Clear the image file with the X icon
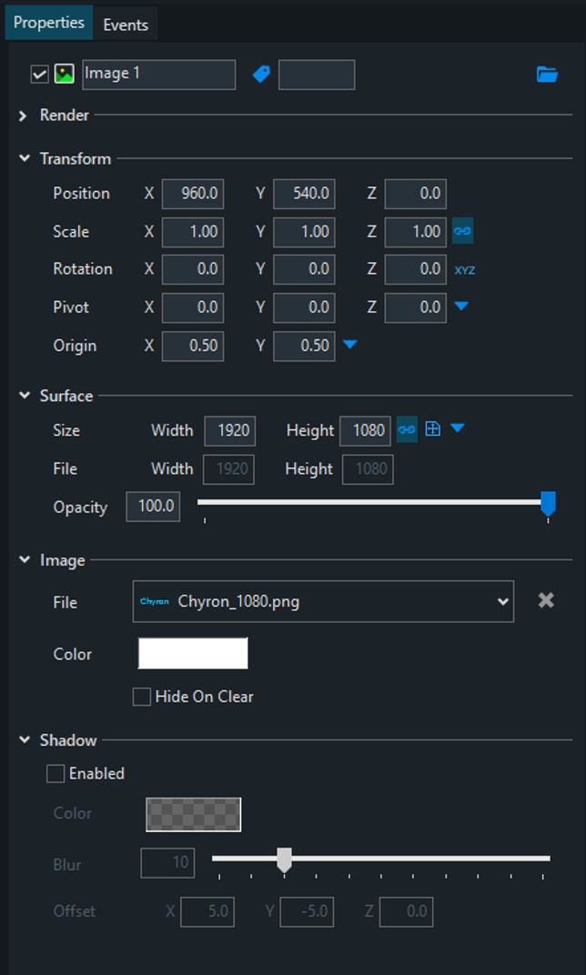The width and height of the screenshot is (586, 975). pos(546,600)
